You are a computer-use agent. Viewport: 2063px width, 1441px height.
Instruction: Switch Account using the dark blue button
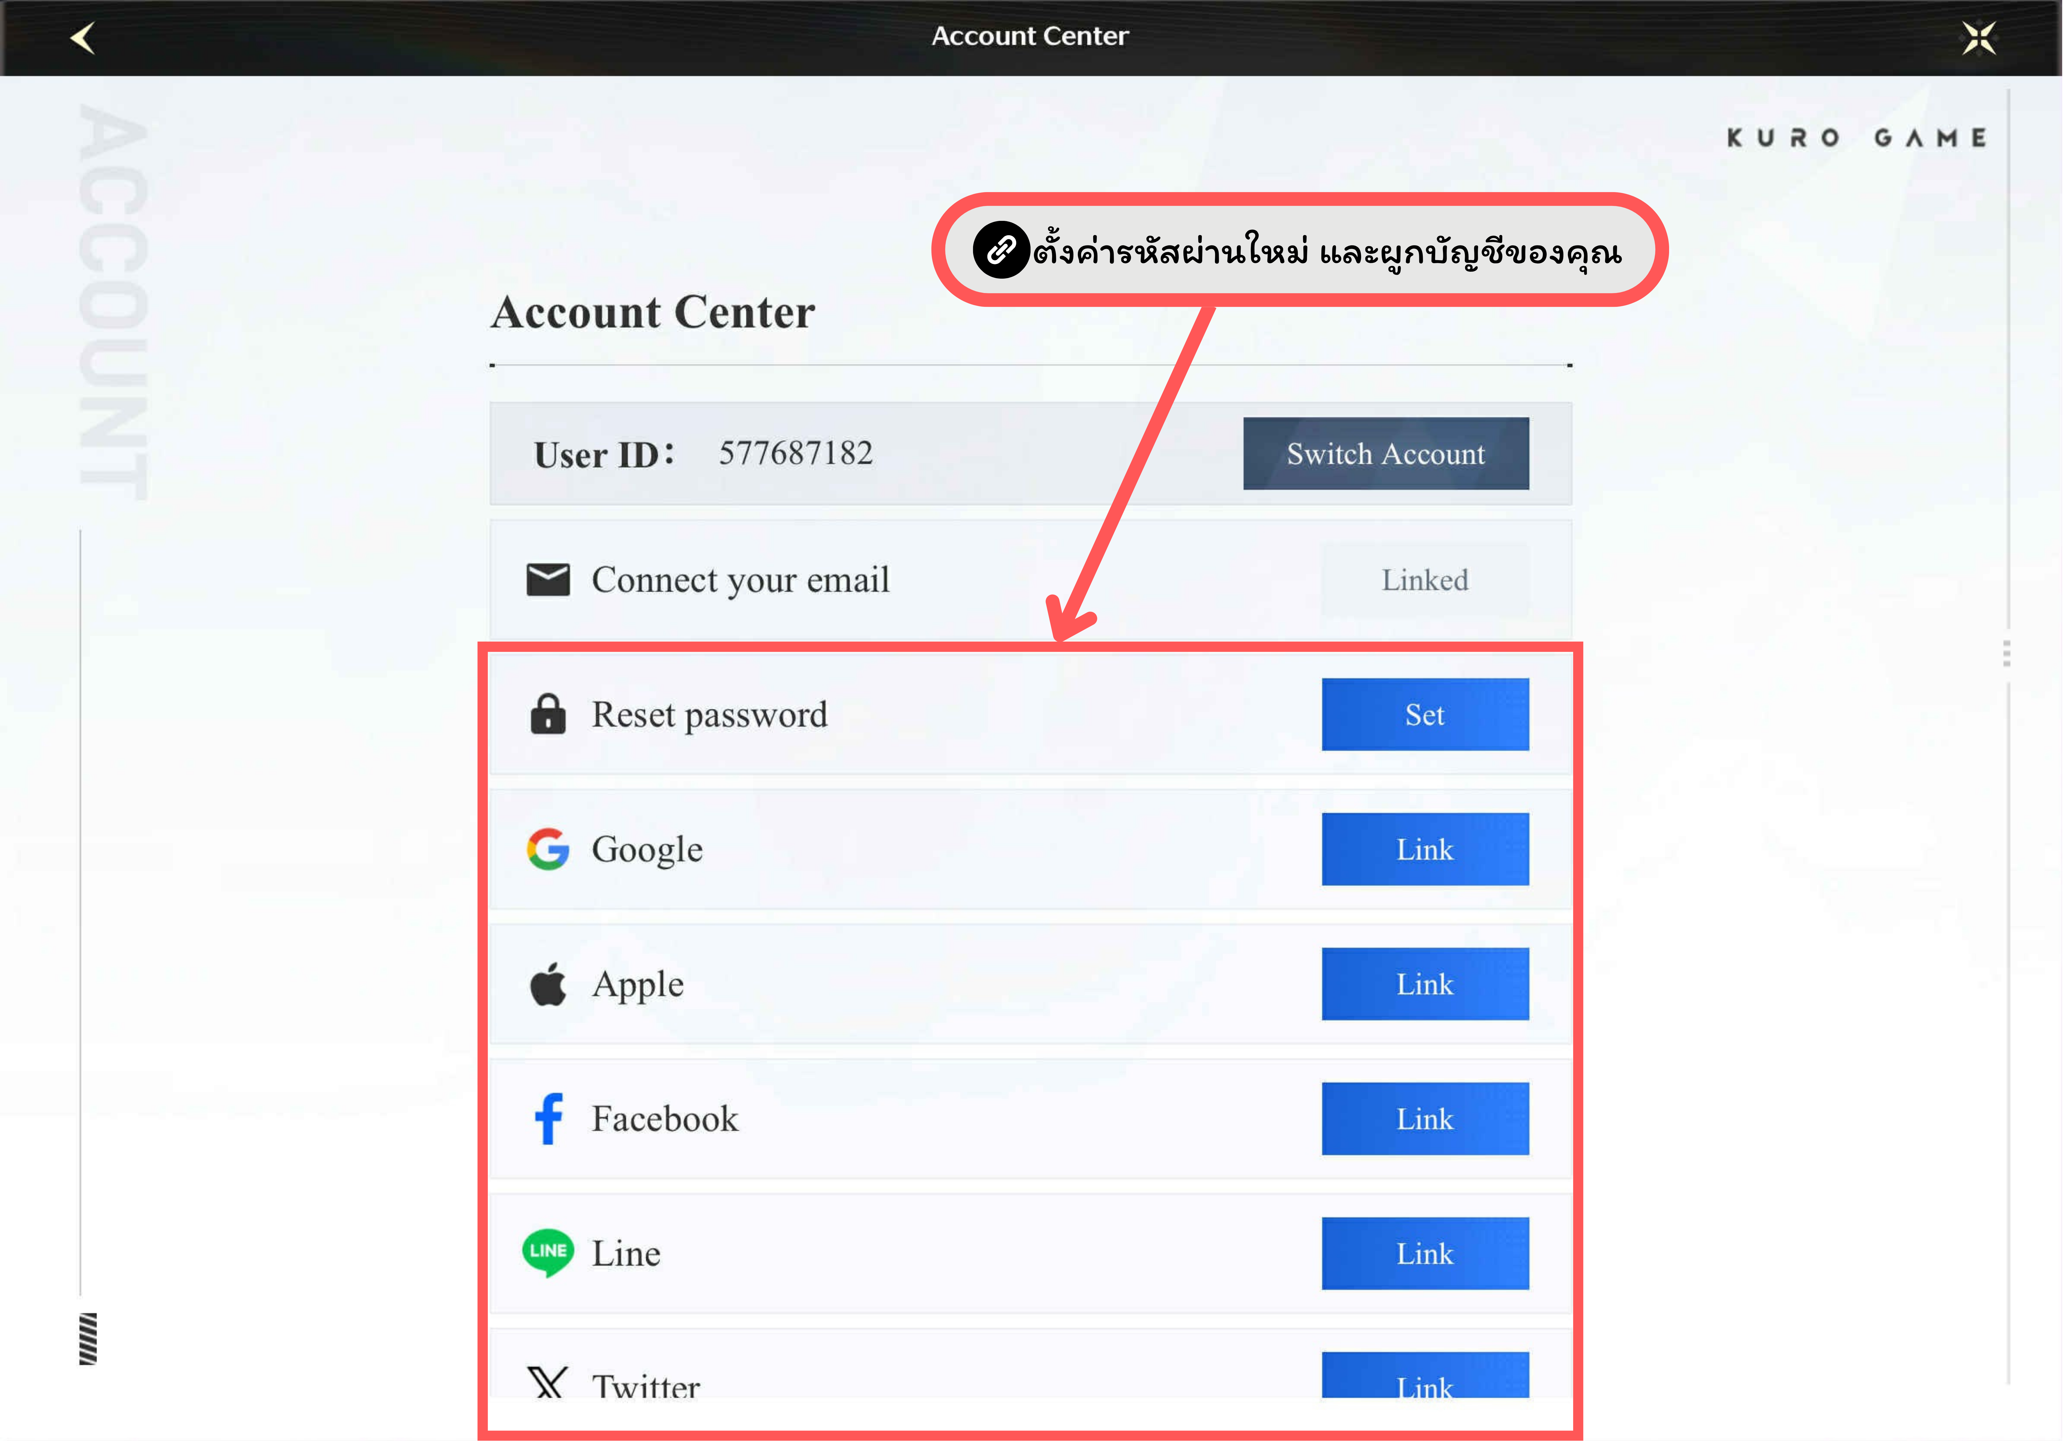(1385, 454)
